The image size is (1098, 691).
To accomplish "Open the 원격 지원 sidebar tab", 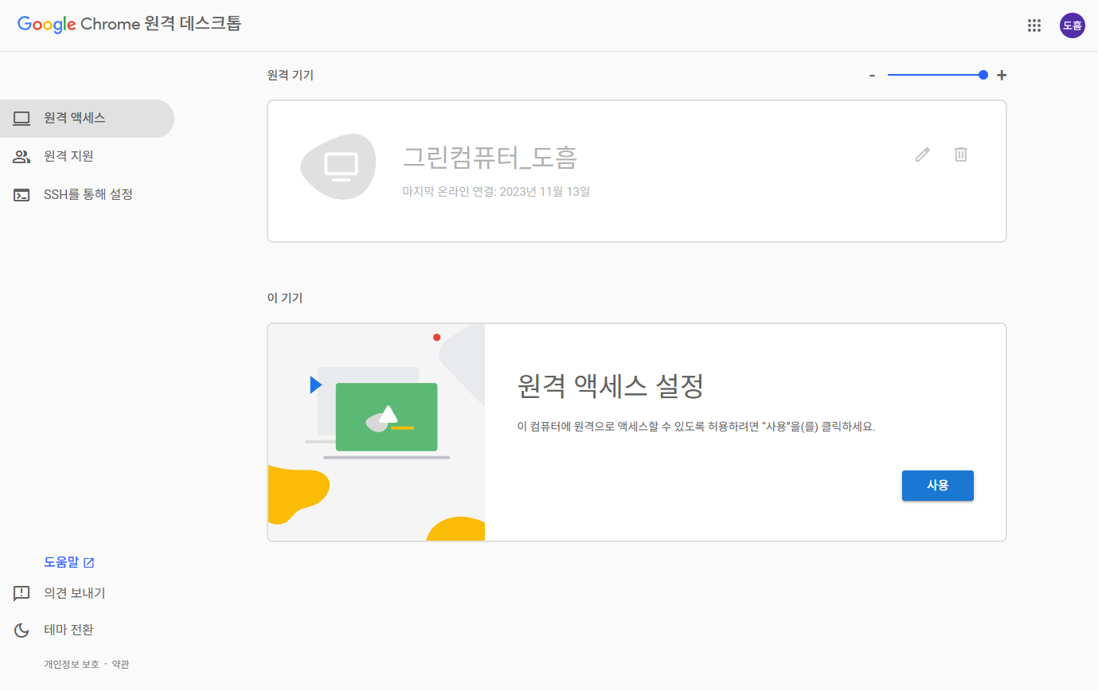I will click(87, 156).
